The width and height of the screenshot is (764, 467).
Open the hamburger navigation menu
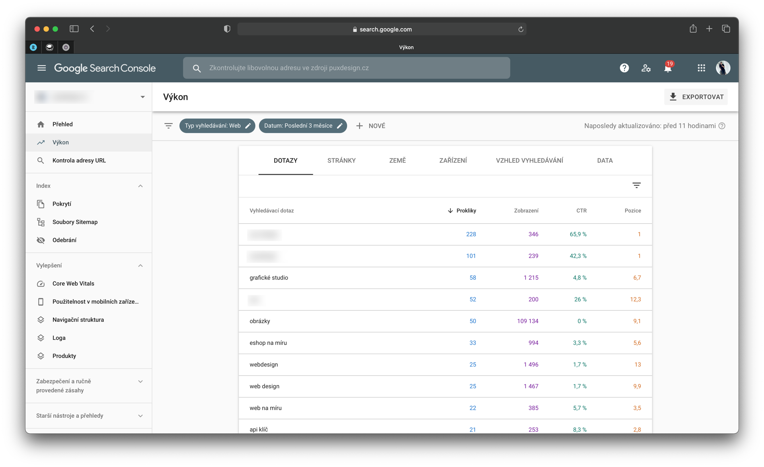(41, 68)
